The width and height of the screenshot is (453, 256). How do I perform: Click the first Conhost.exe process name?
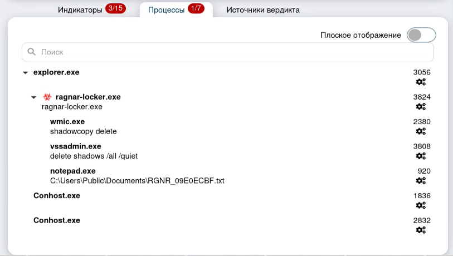click(57, 195)
